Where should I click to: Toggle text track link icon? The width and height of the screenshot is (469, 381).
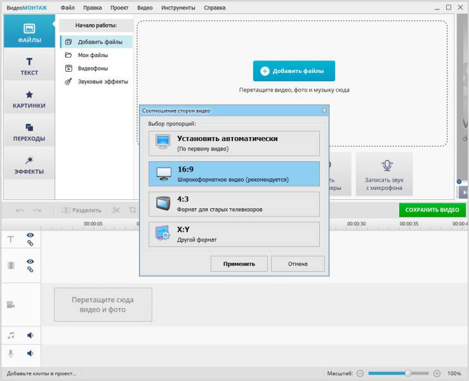pos(30,243)
